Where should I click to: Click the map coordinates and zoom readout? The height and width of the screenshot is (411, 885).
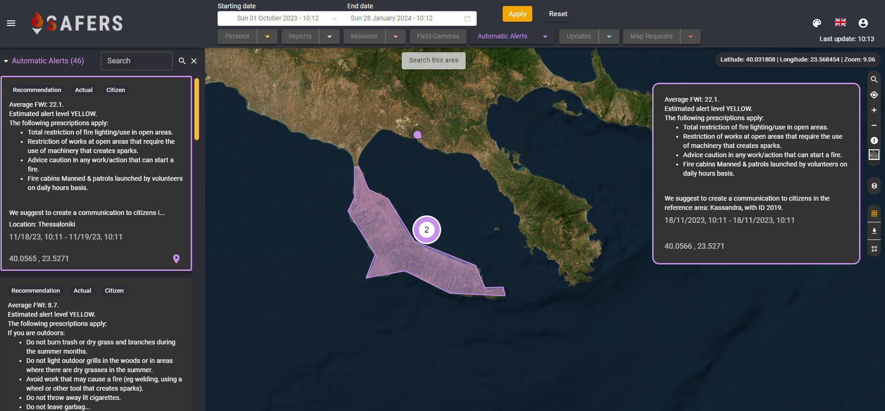[798, 60]
